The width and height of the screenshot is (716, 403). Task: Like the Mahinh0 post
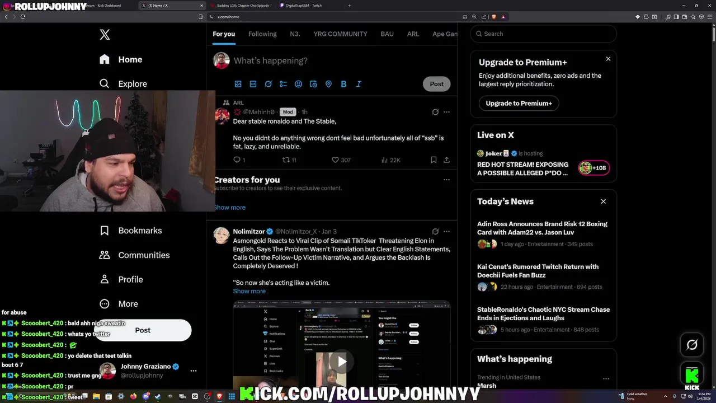click(341, 160)
